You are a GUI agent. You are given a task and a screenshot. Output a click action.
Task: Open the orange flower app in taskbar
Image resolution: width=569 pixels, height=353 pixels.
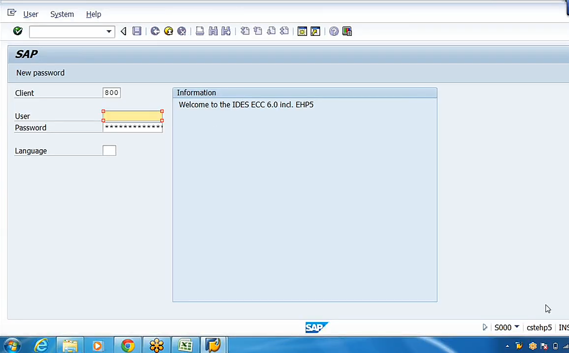click(x=156, y=345)
